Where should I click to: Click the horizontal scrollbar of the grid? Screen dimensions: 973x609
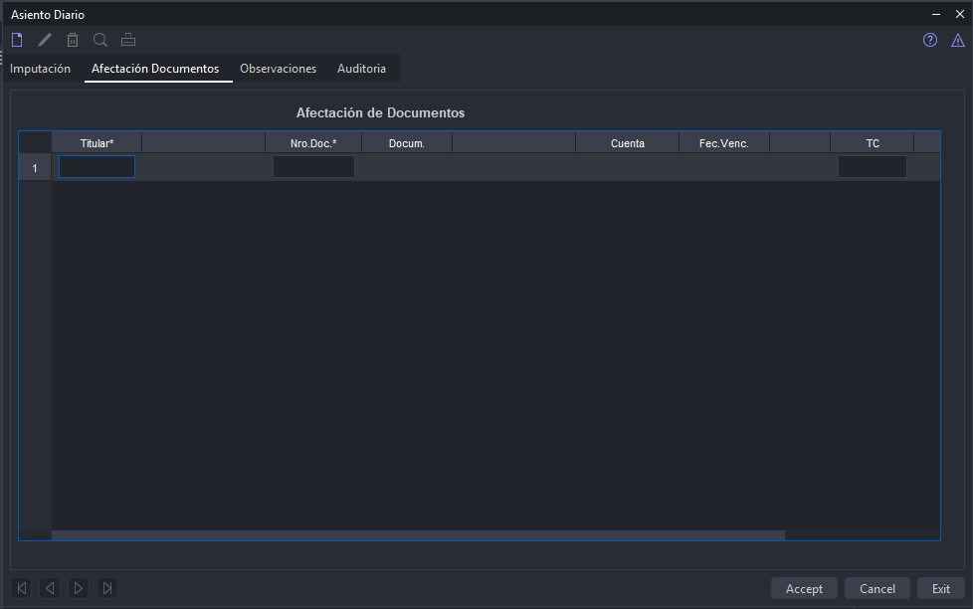[x=418, y=535]
